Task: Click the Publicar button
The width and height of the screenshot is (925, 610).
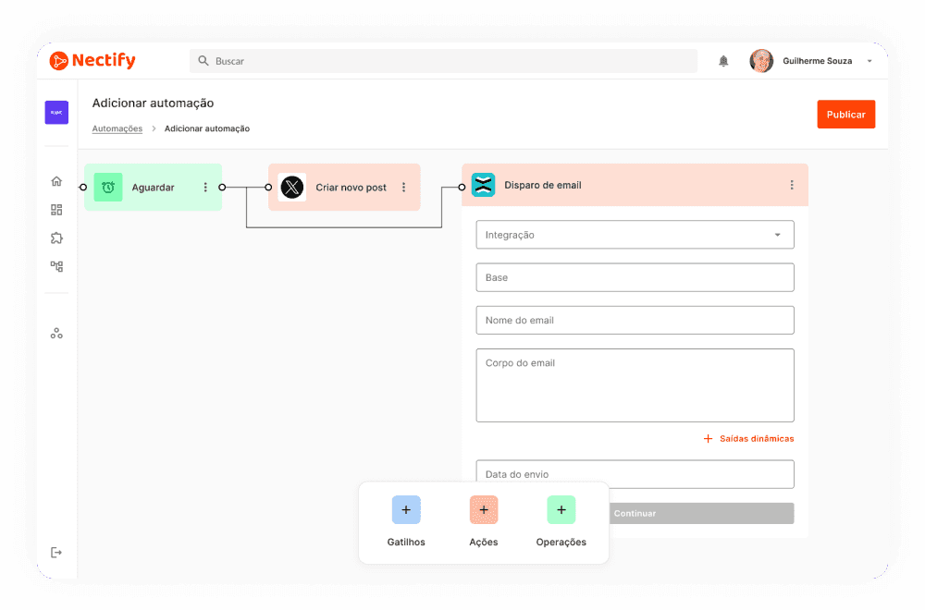Action: click(x=845, y=115)
